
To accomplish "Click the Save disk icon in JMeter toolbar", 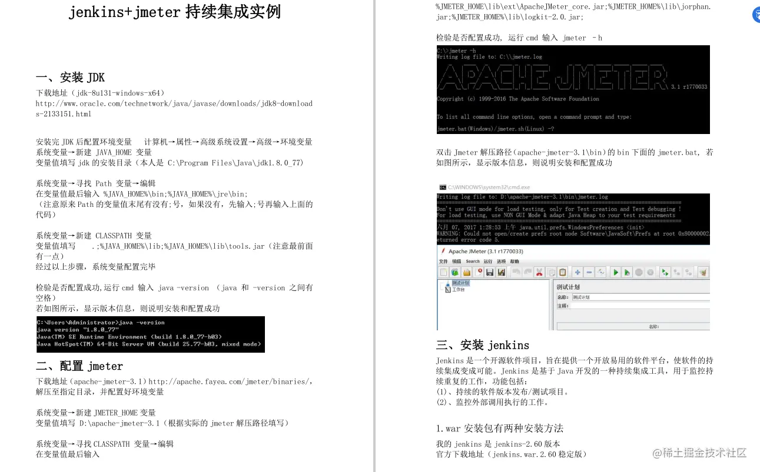I will [490, 272].
